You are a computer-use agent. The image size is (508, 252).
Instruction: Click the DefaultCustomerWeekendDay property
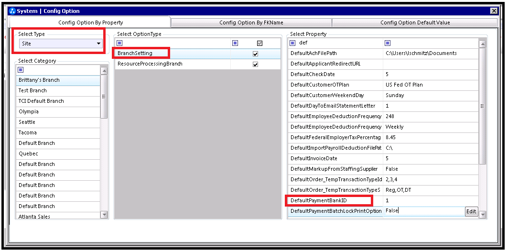[335, 95]
